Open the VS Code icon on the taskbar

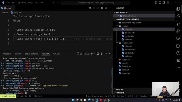click(97, 100)
